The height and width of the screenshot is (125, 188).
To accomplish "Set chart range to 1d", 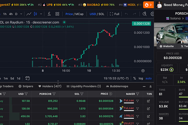I will 18,78.
